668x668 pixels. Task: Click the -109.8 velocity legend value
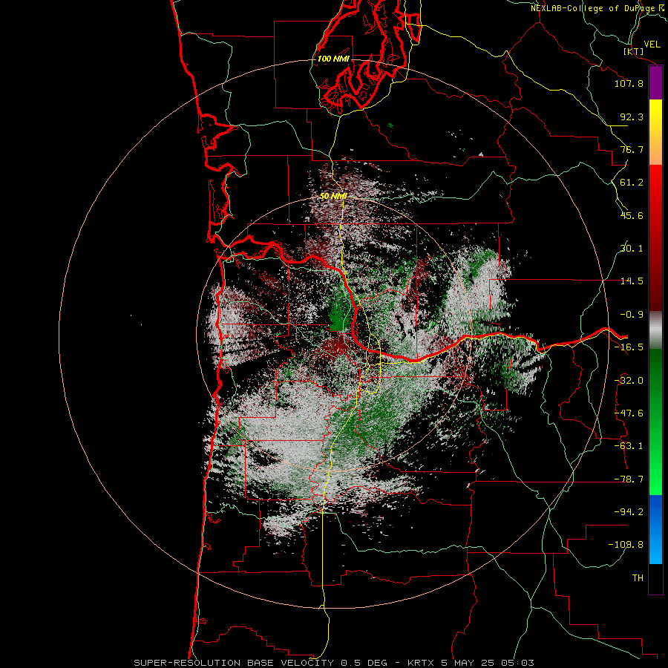626,545
